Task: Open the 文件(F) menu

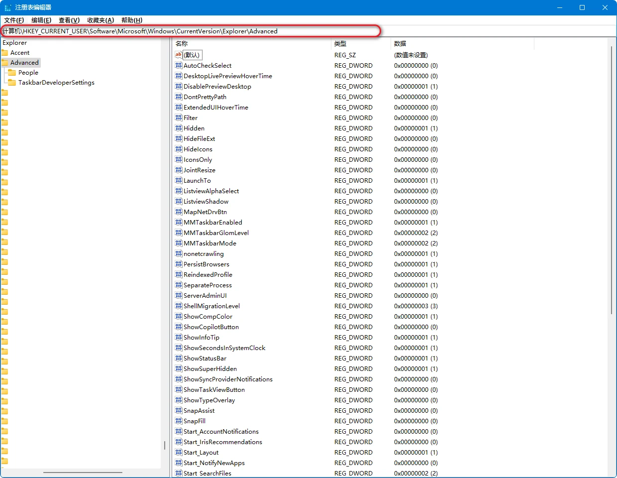Action: (x=14, y=20)
